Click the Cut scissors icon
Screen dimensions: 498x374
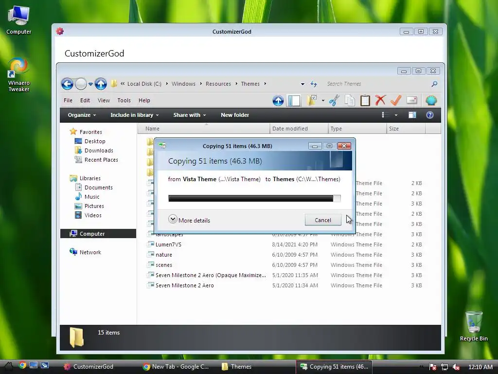tap(334, 100)
